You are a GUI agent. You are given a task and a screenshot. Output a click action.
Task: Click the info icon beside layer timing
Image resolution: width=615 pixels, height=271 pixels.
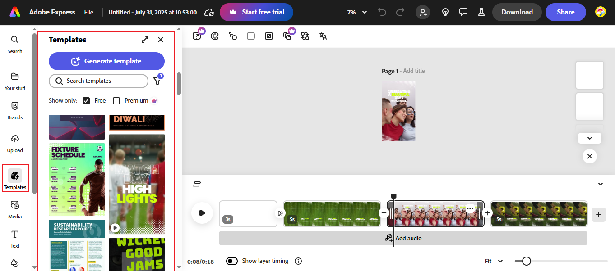[298, 261]
